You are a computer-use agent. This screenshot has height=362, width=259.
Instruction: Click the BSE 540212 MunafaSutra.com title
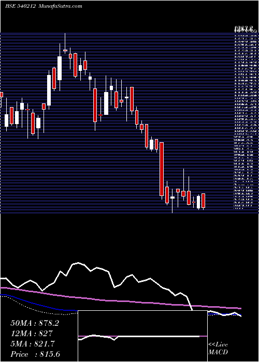pos(44,6)
